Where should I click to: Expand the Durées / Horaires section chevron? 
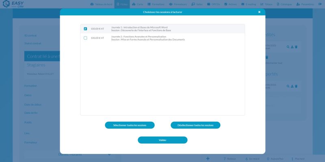[x=109, y=155]
